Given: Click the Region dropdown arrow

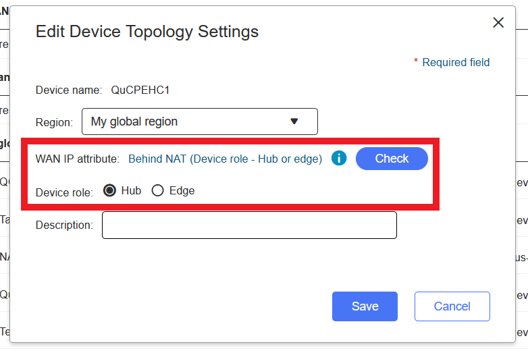Looking at the screenshot, I should pyautogui.click(x=294, y=121).
